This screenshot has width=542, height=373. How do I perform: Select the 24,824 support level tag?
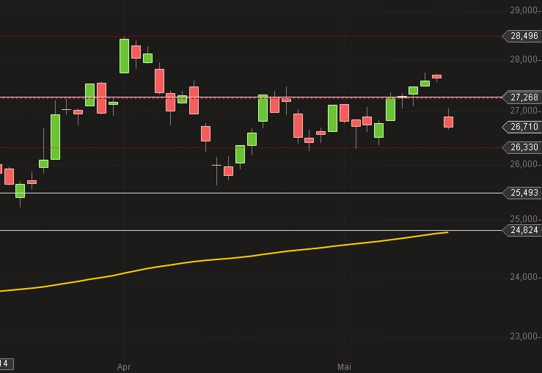[522, 230]
